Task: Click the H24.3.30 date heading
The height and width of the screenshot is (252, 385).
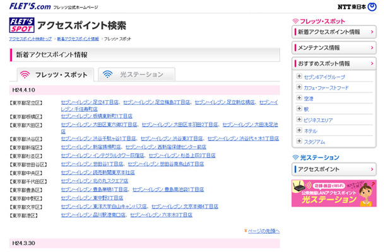Action: coord(23,243)
